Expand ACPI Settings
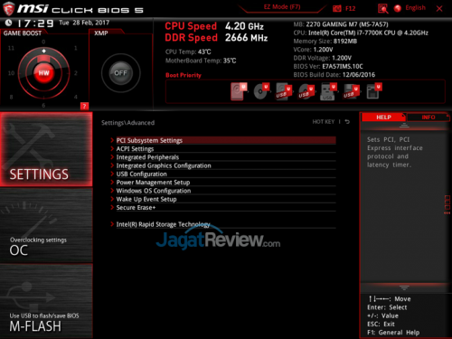Viewport: 452px width, 339px height. pos(223,149)
